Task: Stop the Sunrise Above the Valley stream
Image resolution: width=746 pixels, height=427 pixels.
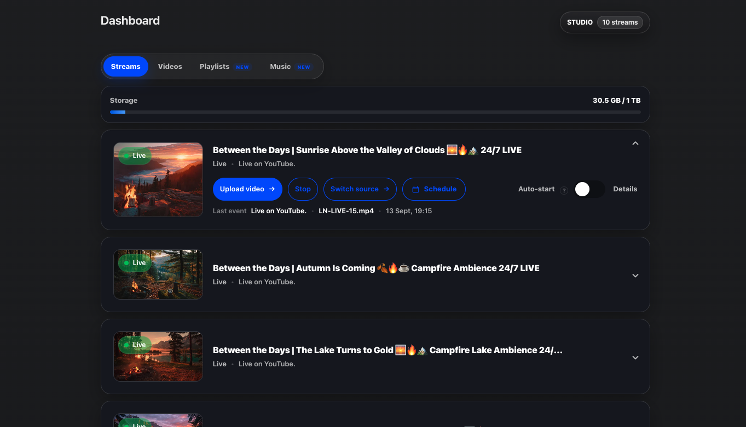Action: 303,189
